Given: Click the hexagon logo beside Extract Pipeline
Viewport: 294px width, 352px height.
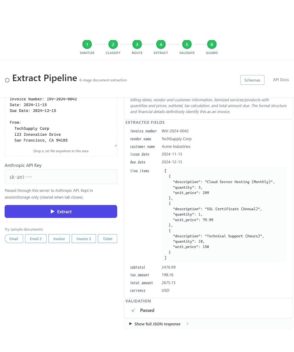Looking at the screenshot, I should coord(7,80).
